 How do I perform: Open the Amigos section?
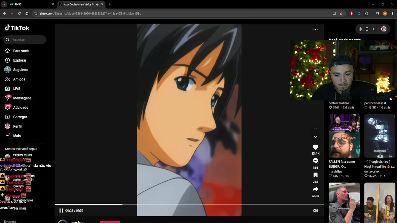[x=15, y=79]
